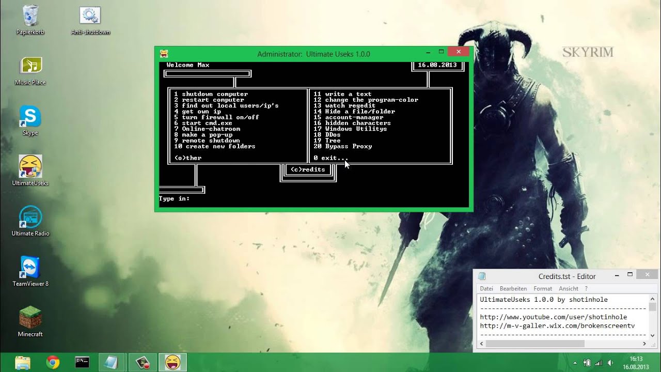
Task: Click the '4 get own ip' text
Action: (198, 112)
